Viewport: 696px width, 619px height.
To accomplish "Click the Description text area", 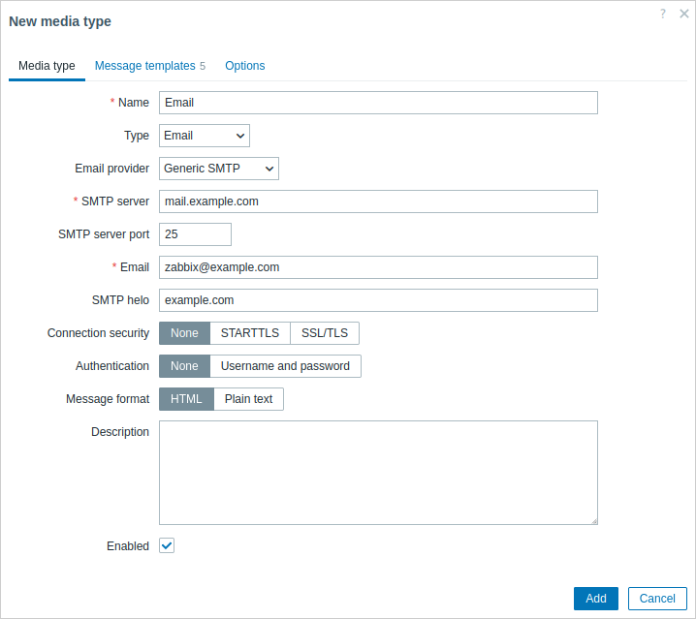I will [x=378, y=473].
